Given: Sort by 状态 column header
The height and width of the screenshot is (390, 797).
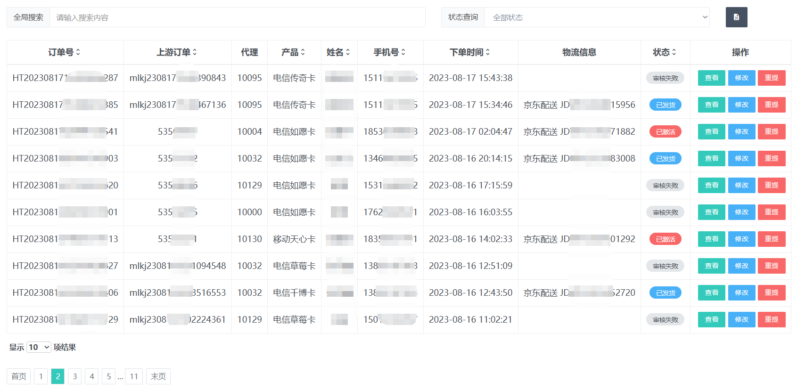Looking at the screenshot, I should pos(665,52).
